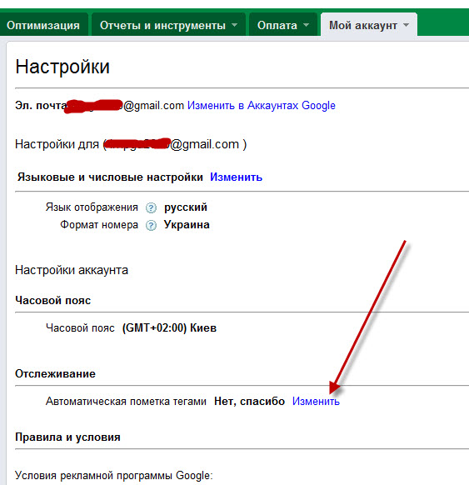This screenshot has width=469, height=485.
Task: Click Изменить for Автоматическая пометка тегами
Action: pyautogui.click(x=316, y=401)
